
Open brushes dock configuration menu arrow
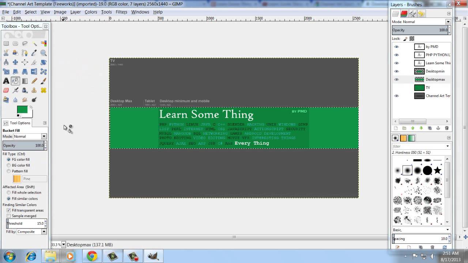click(x=449, y=138)
